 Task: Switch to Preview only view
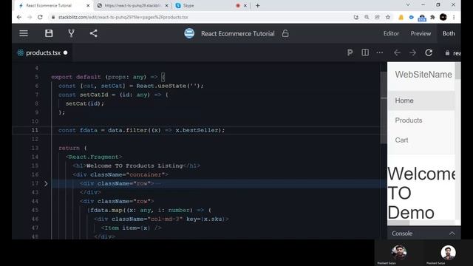pos(421,33)
